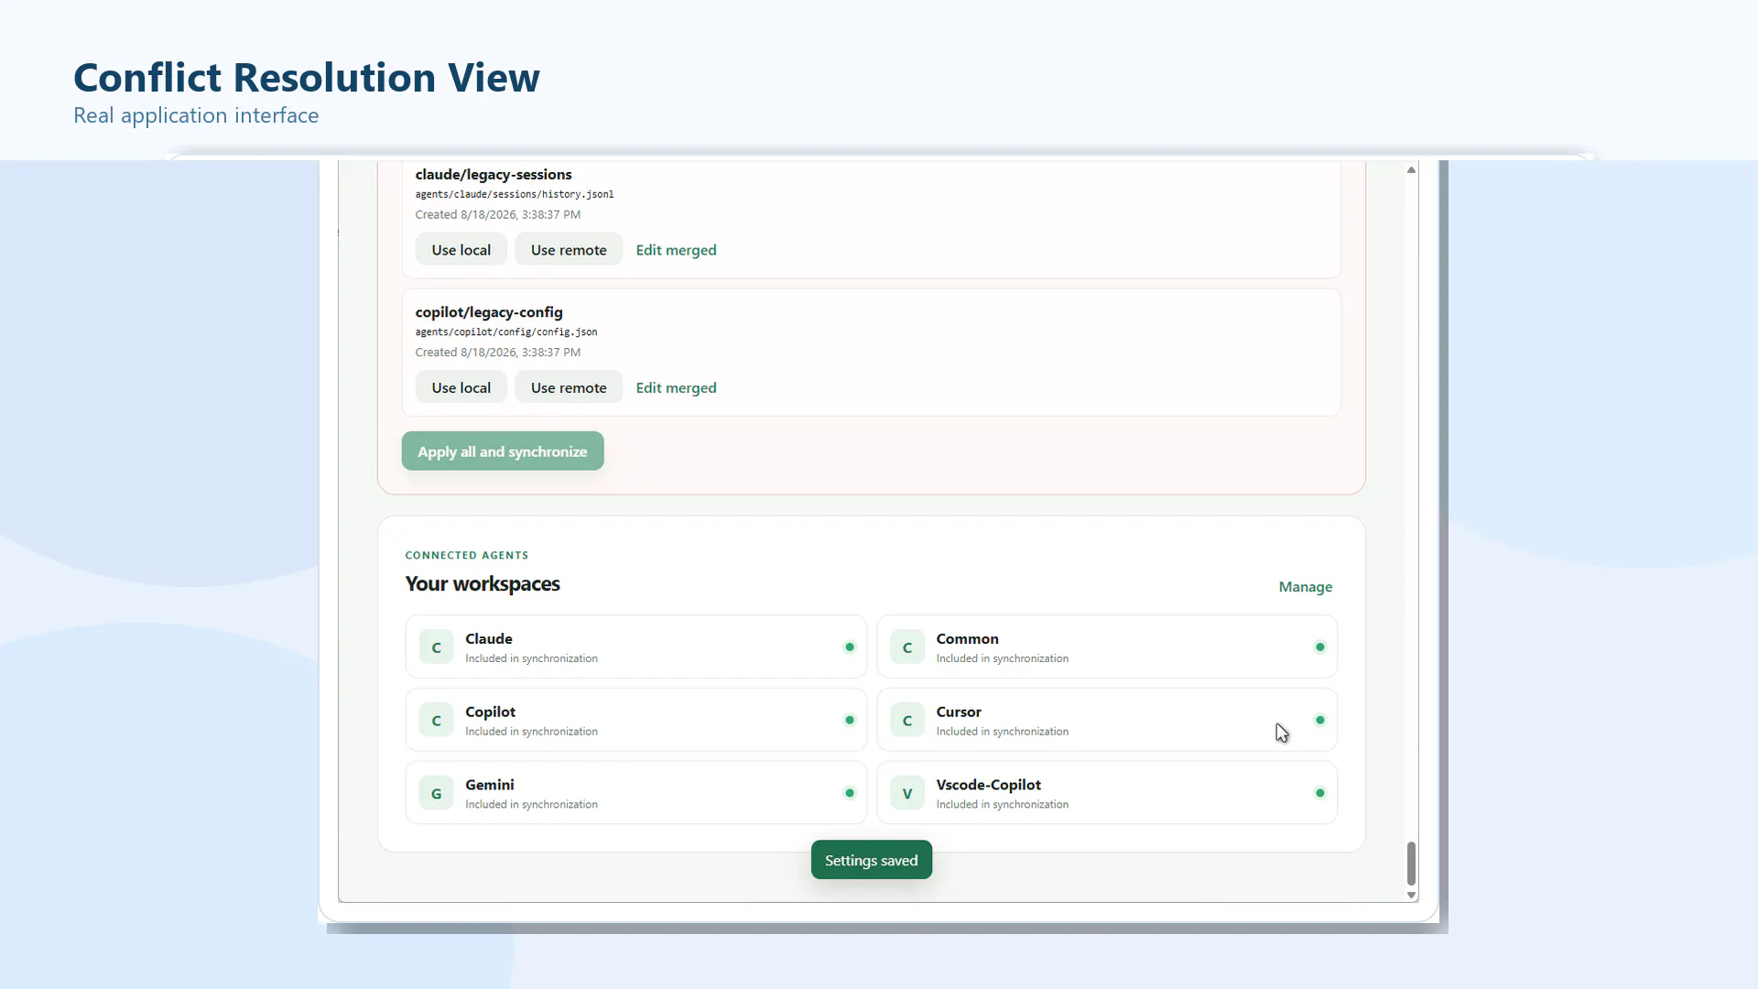
Task: Select the claude/legacy-sessions conflict title
Action: (494, 174)
